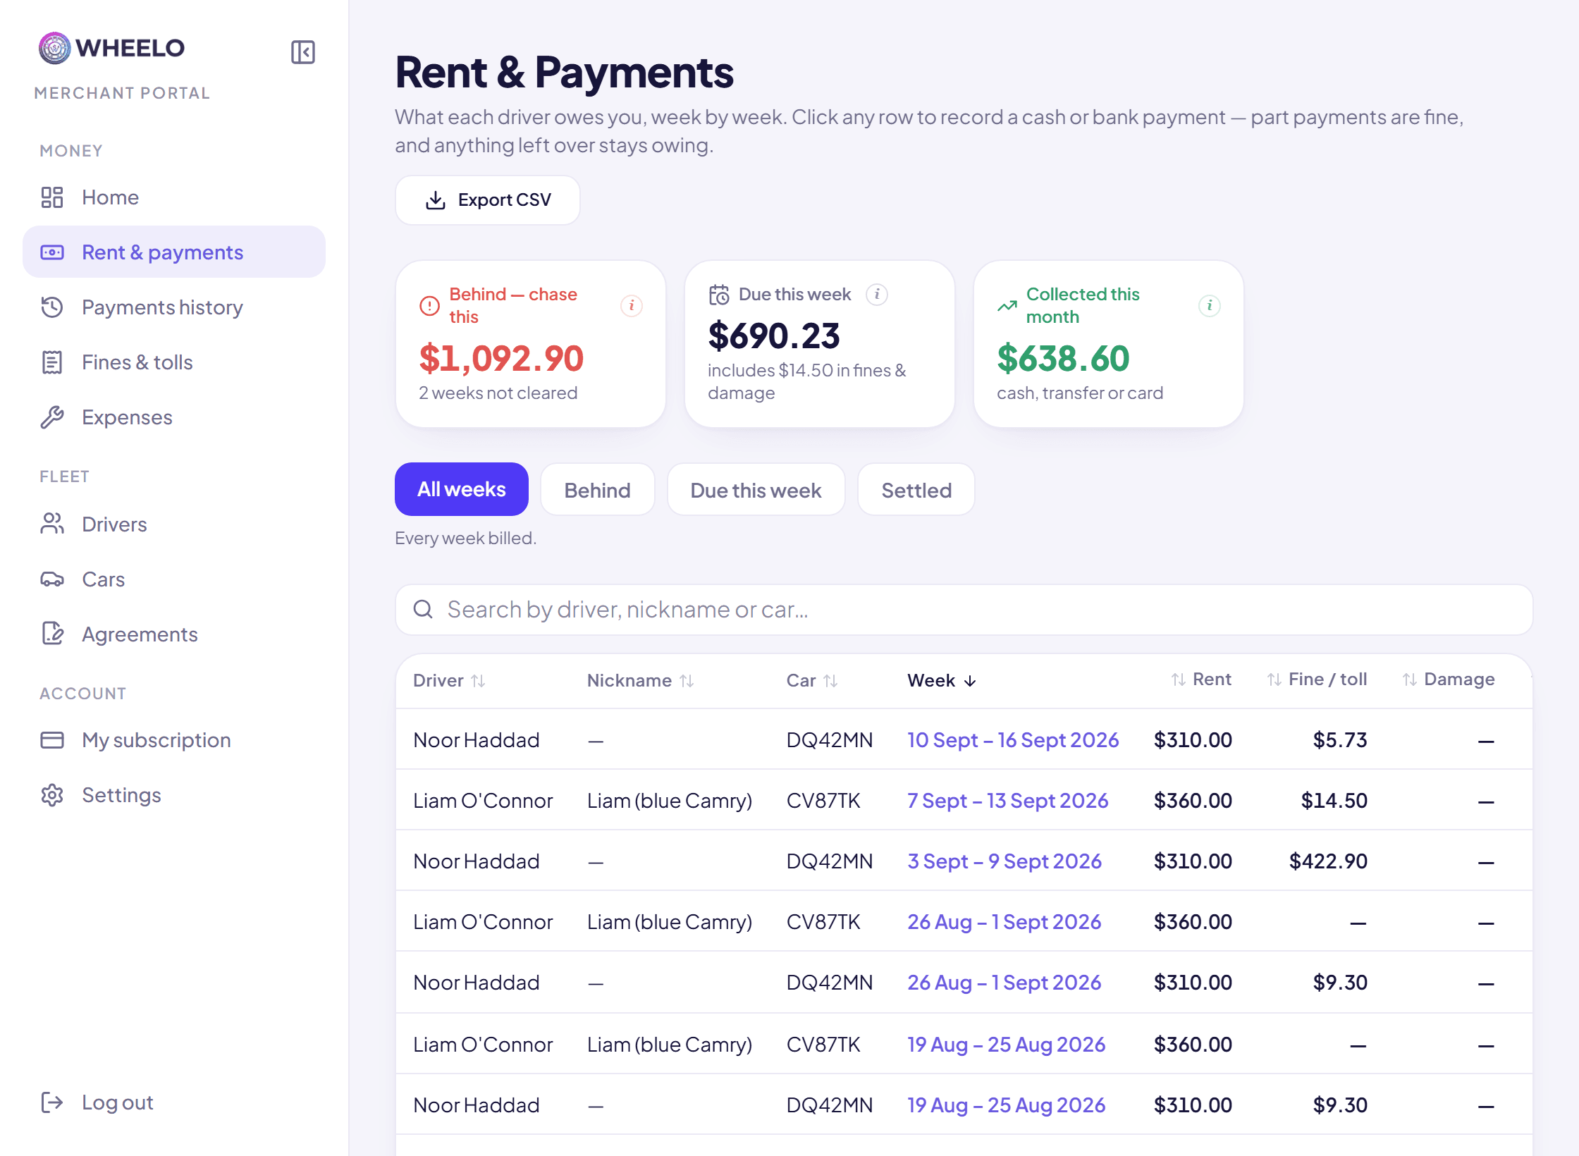
Task: Open Noor Haddad's 19 Aug – 25 Aug week
Action: (1007, 1105)
